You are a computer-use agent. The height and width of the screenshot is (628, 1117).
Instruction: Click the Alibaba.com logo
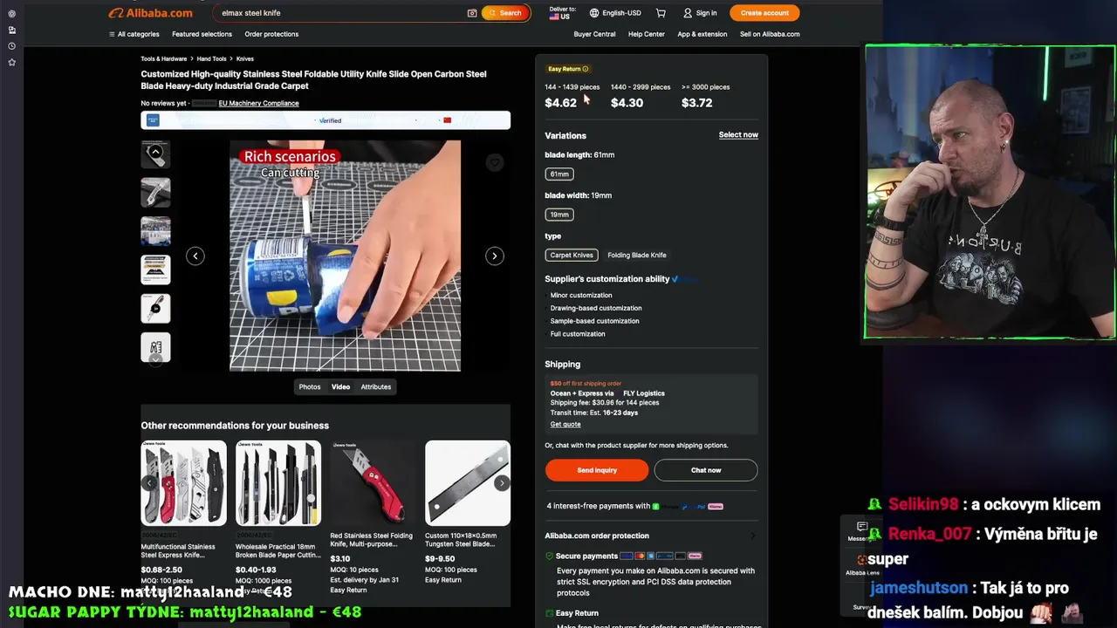(x=150, y=13)
